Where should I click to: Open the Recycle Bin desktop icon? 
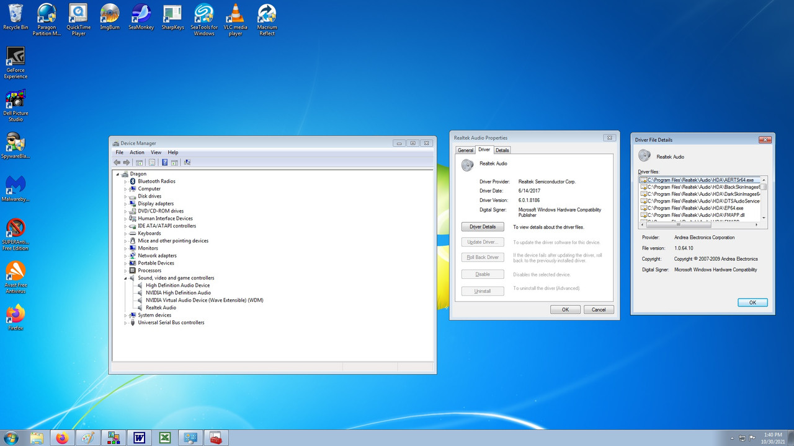tap(16, 17)
